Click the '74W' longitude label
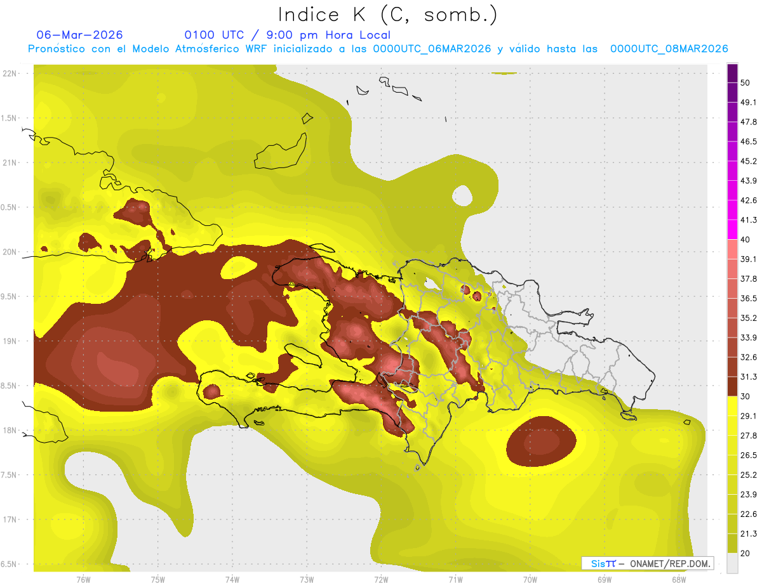The height and width of the screenshot is (588, 762). [x=232, y=580]
